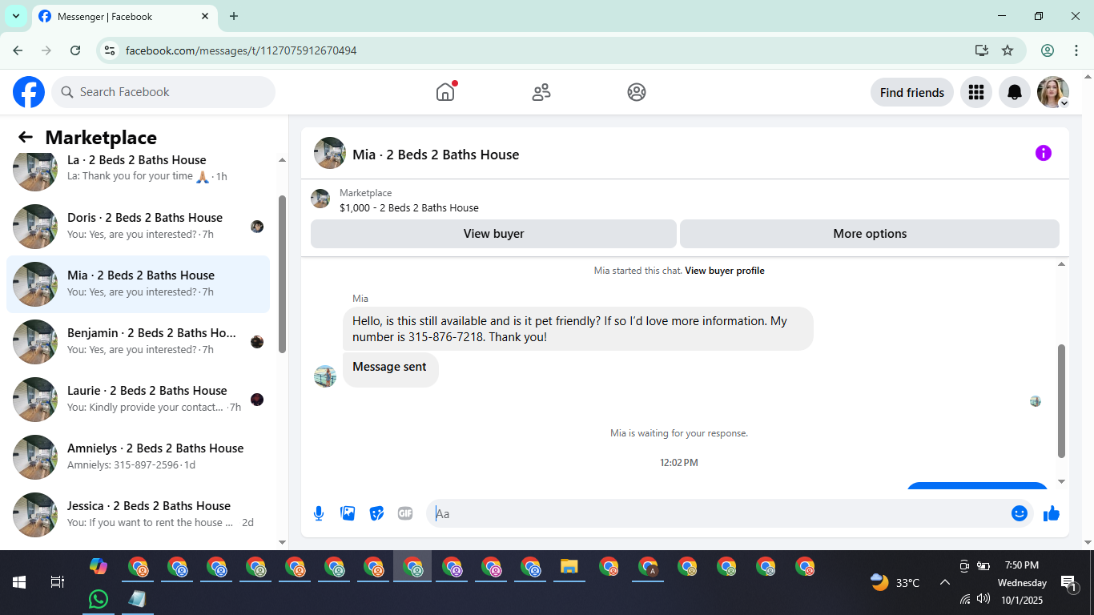Click the install app icon in the address bar
This screenshot has height=615, width=1094.
pos(982,50)
